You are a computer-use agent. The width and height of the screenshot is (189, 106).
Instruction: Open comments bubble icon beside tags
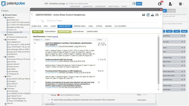42,21
